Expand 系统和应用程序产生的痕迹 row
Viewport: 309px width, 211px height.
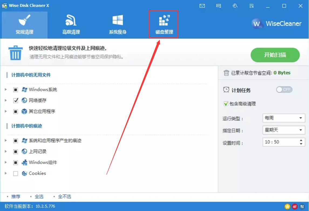(6, 141)
